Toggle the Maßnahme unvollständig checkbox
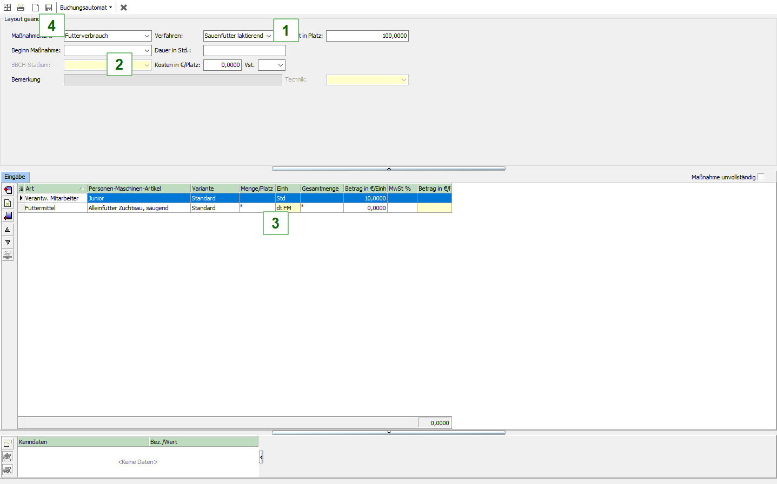 761,177
